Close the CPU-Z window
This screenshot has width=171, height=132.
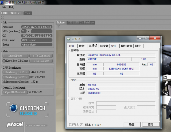155,38
